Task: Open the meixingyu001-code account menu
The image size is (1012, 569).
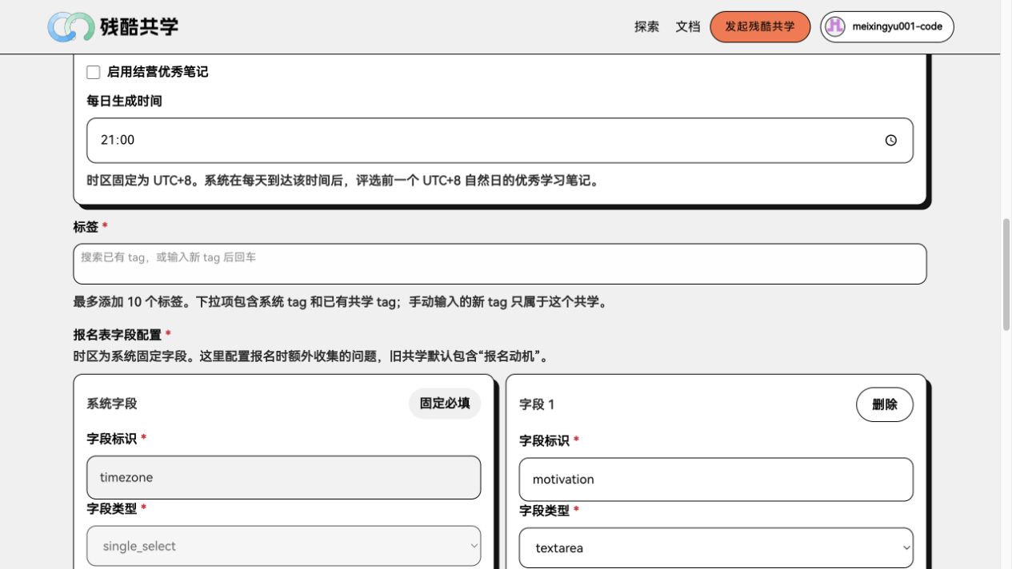Action: tap(887, 26)
